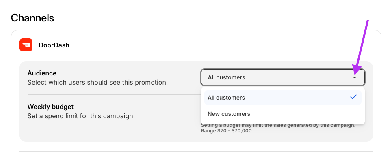Click the blue checkmark beside All customers

tap(353, 97)
